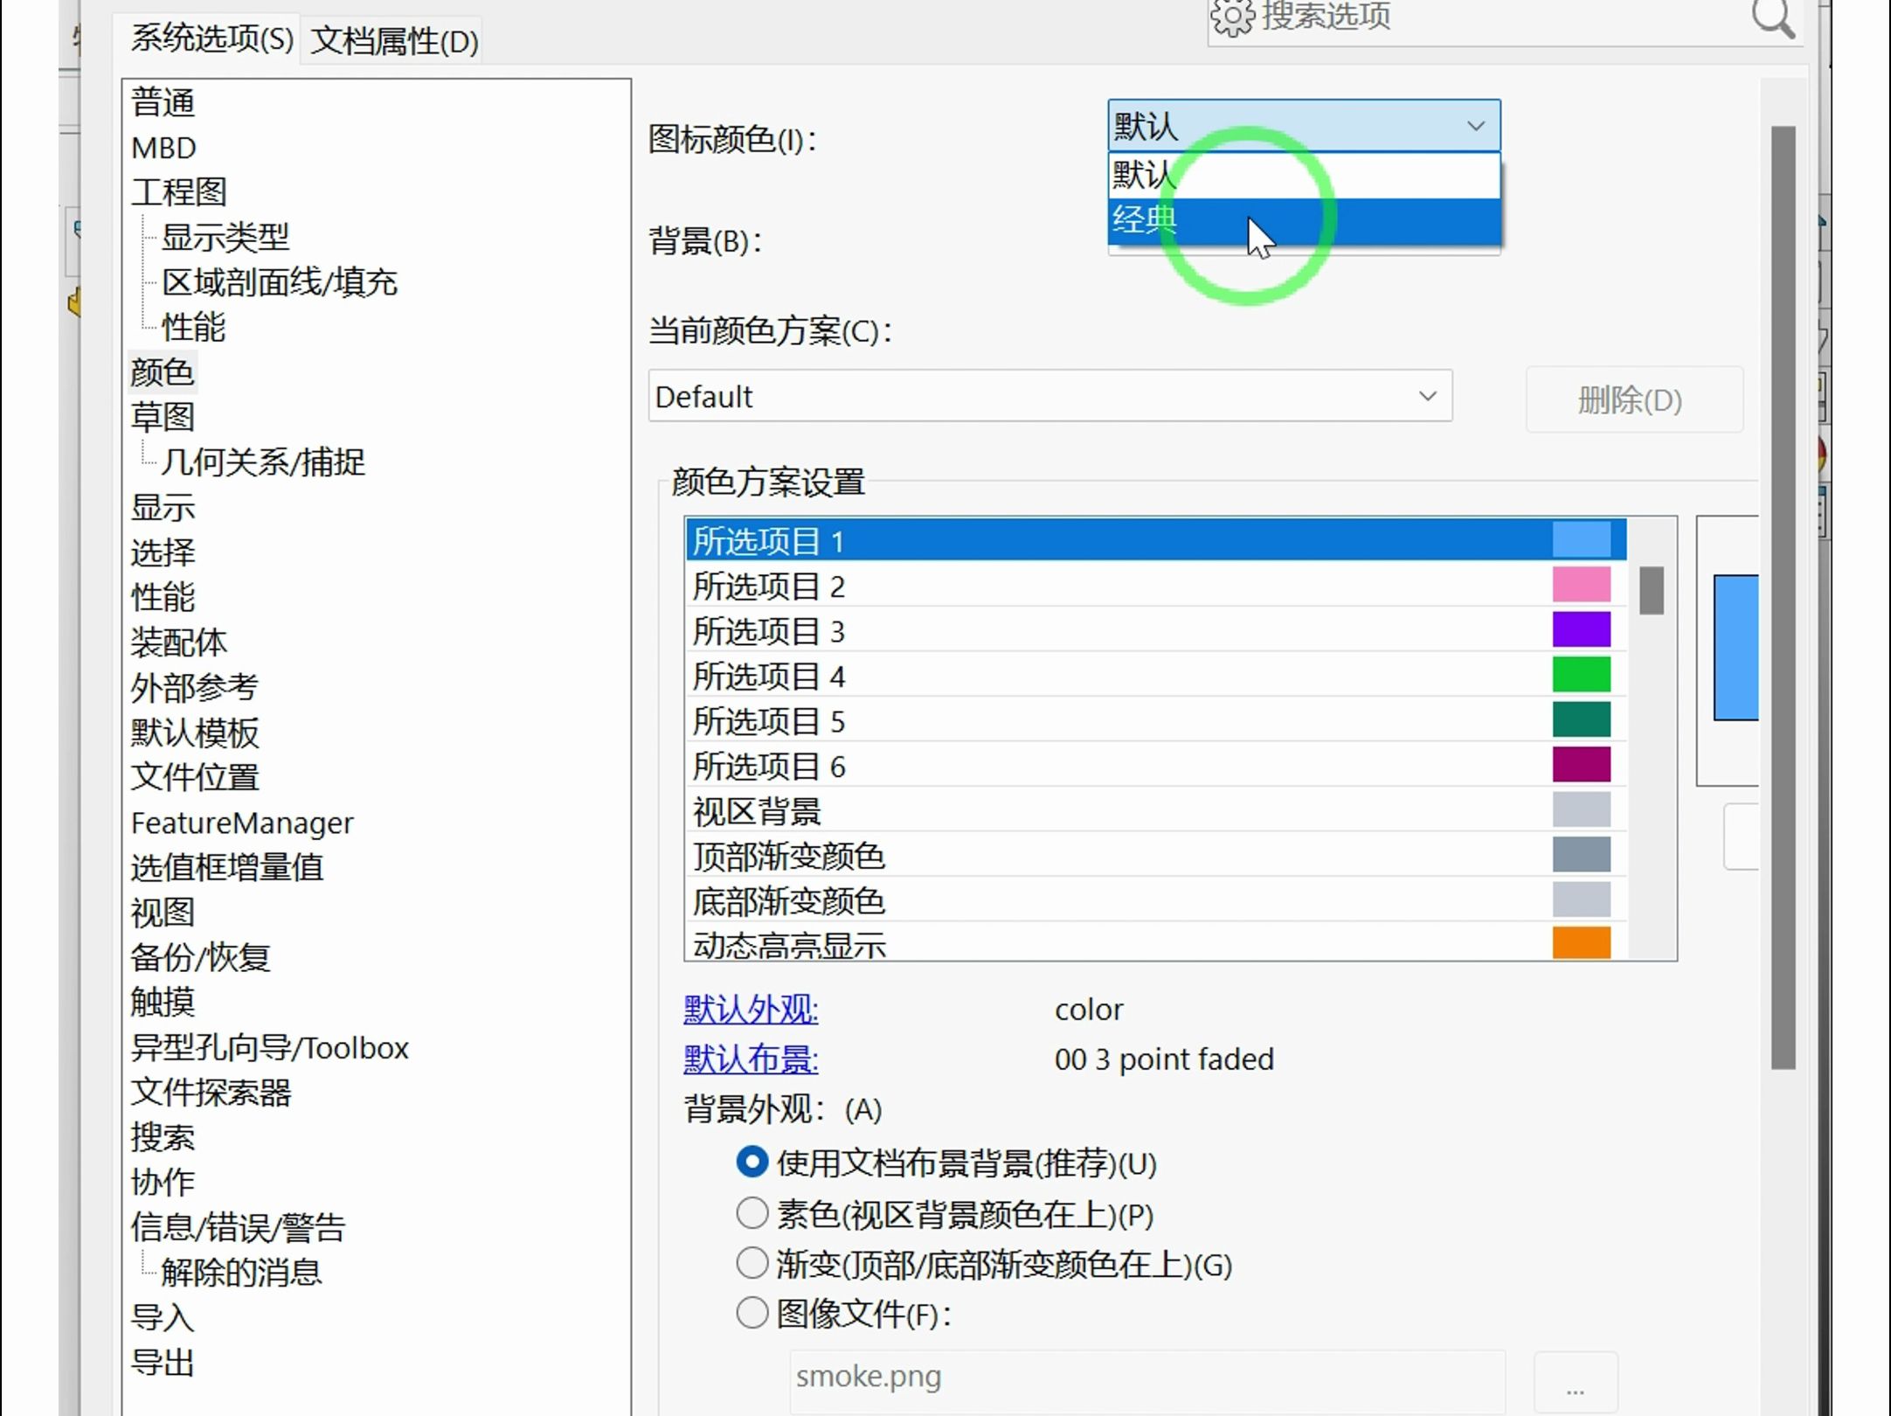The height and width of the screenshot is (1416, 1891).
Task: Select 备份/恢复 in the options tree
Action: [x=200, y=957]
